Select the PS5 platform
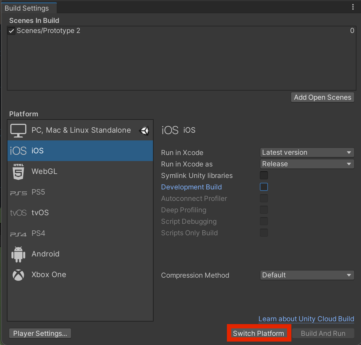 click(x=80, y=192)
